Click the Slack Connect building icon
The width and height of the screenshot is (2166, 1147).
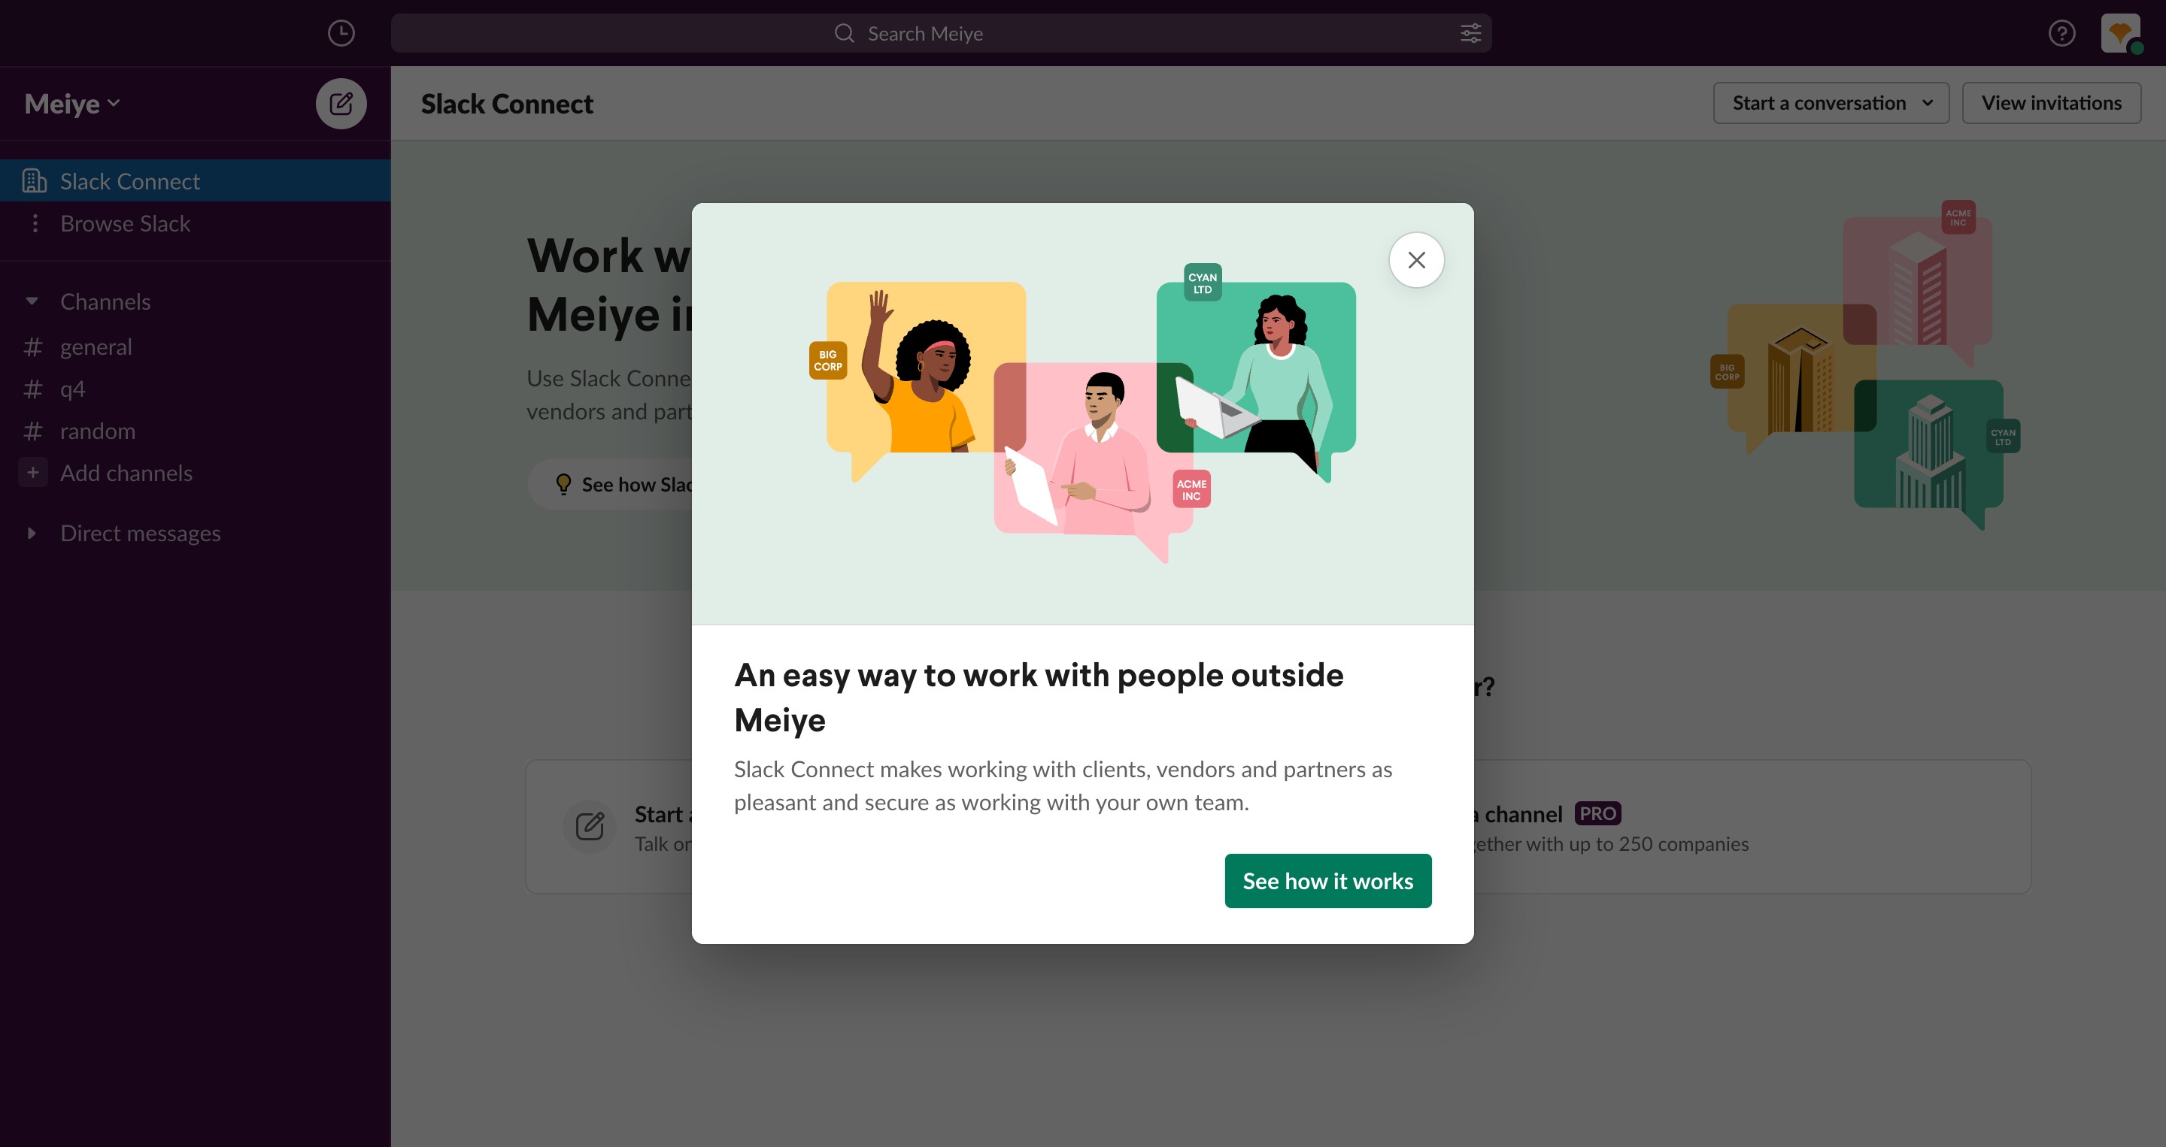(x=34, y=180)
